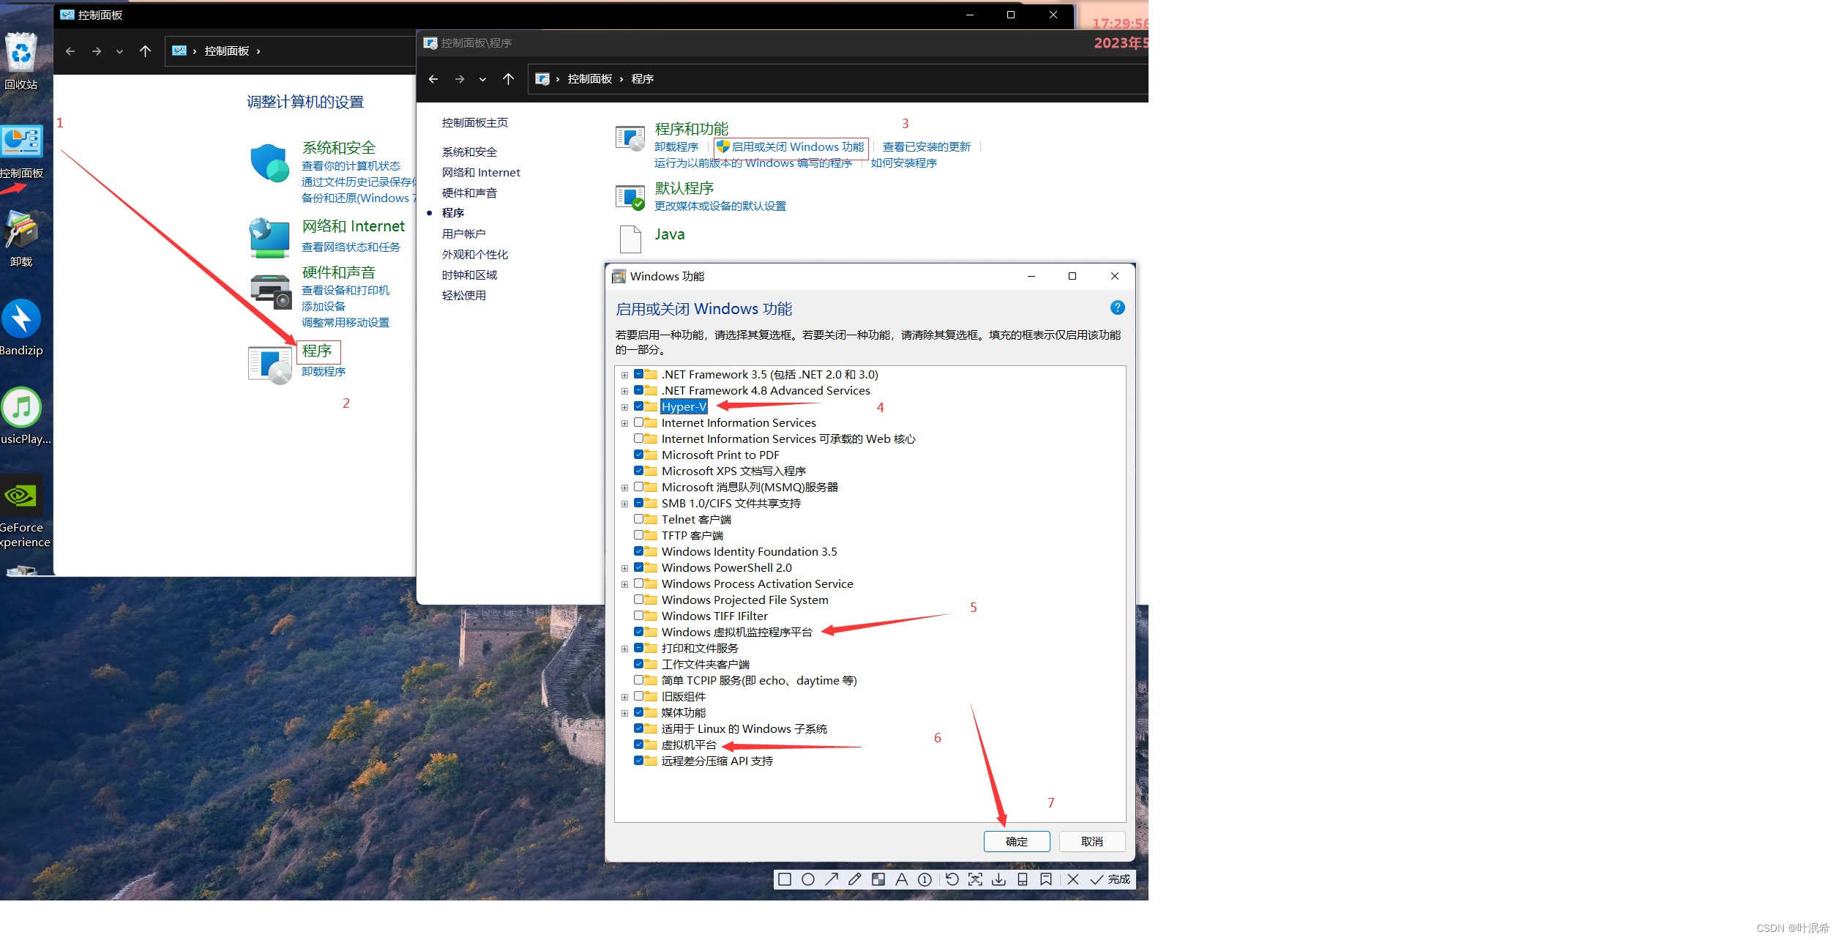Open the 卸载 uninstaller desktop icon

pyautogui.click(x=21, y=231)
